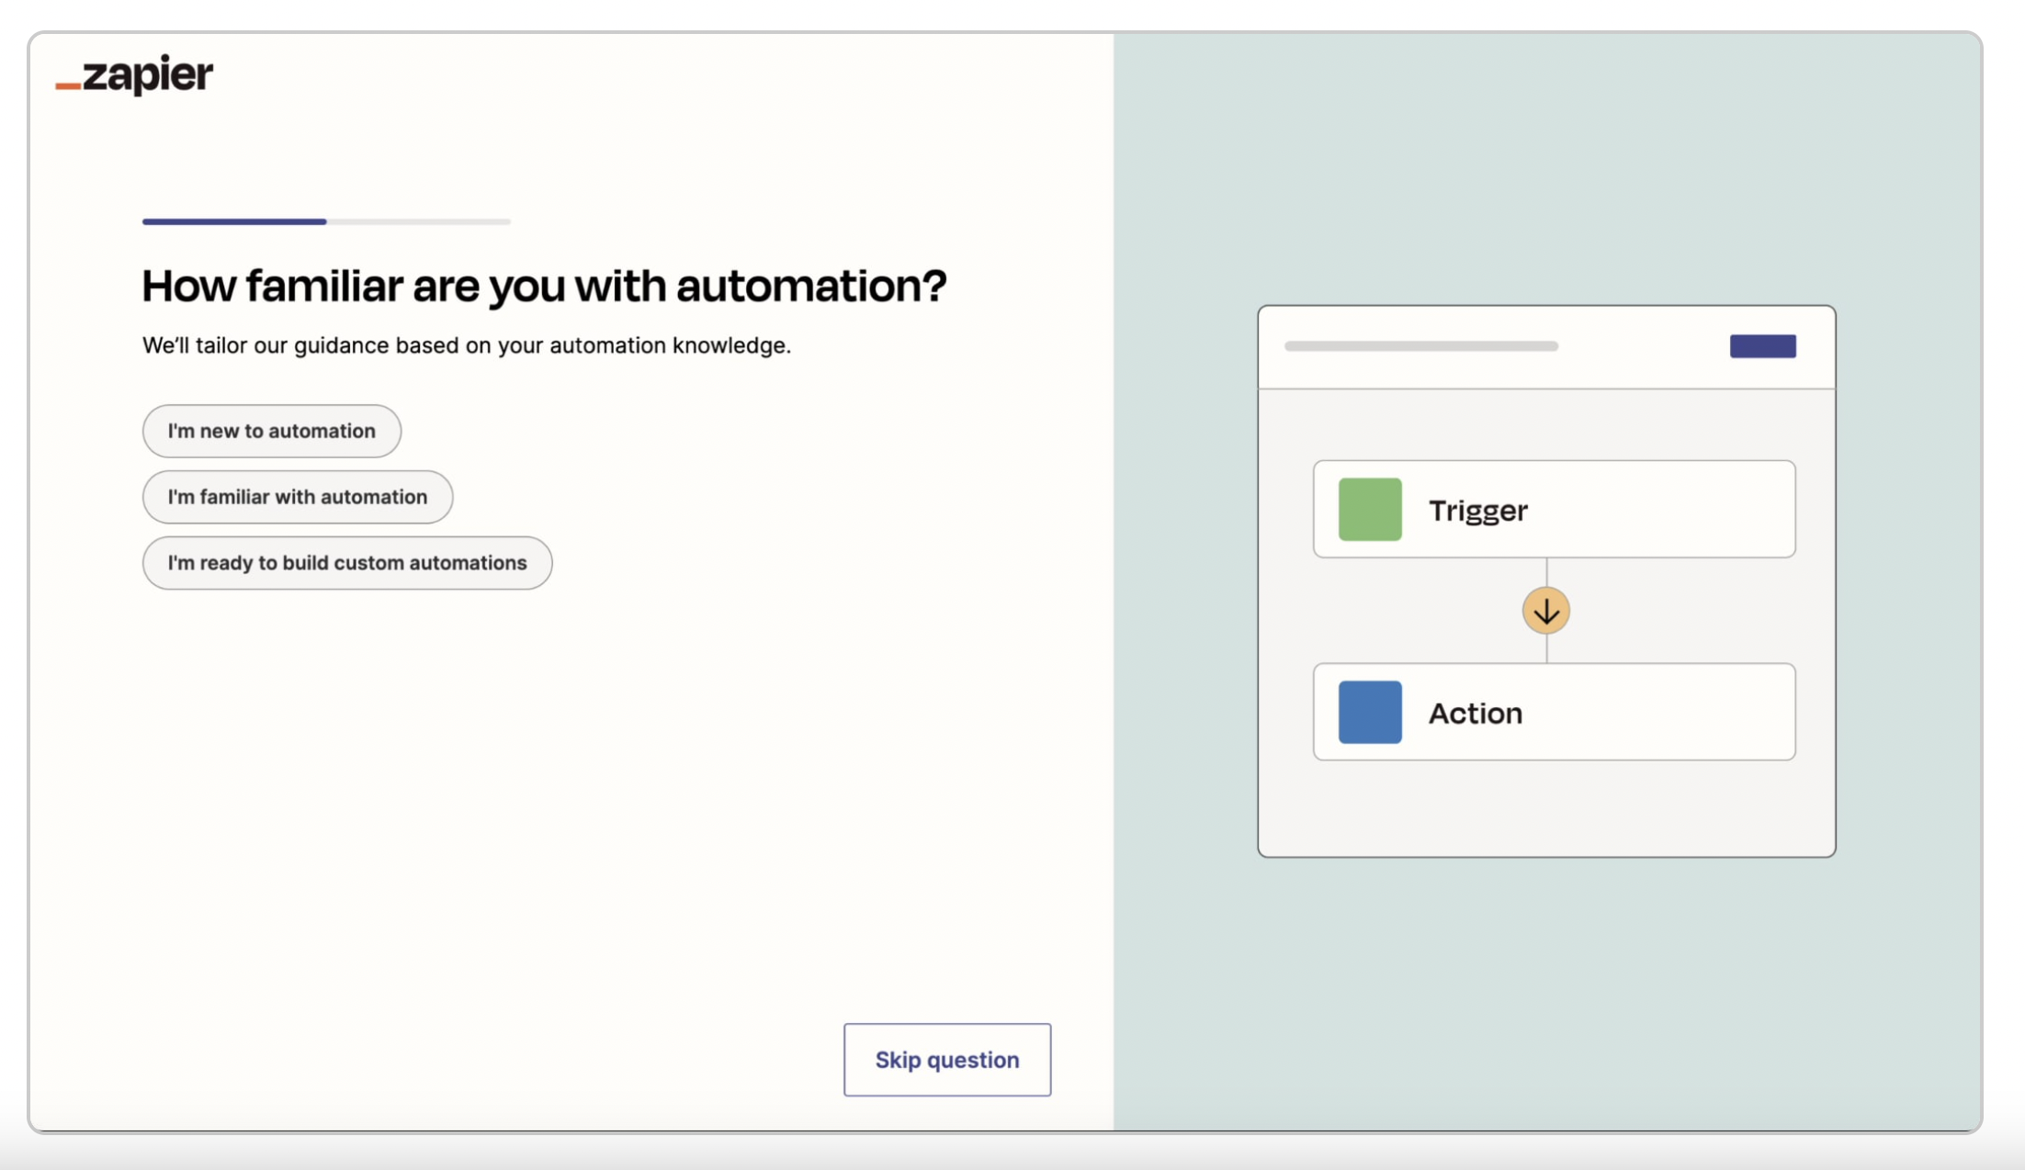Click the blue Action square icon
Image resolution: width=2025 pixels, height=1170 pixels.
click(1370, 712)
